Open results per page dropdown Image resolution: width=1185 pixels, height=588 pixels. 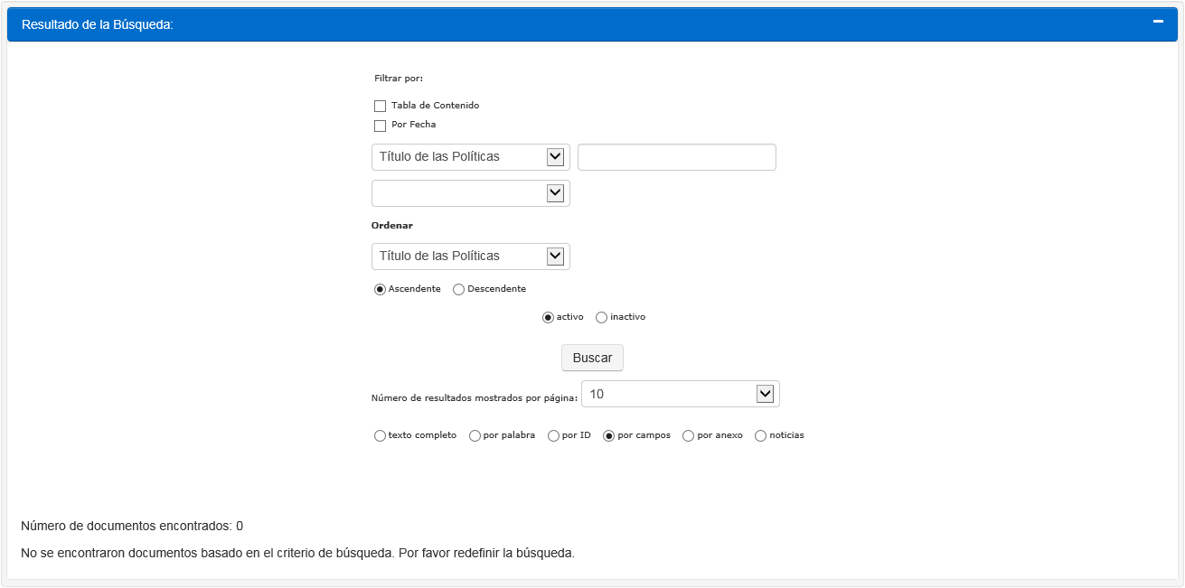(x=680, y=394)
